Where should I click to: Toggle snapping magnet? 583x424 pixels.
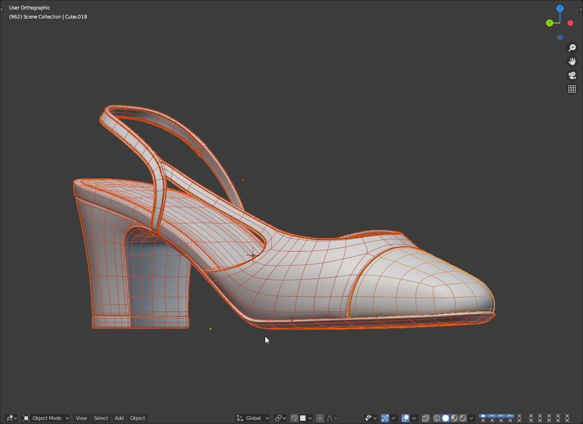pos(294,418)
